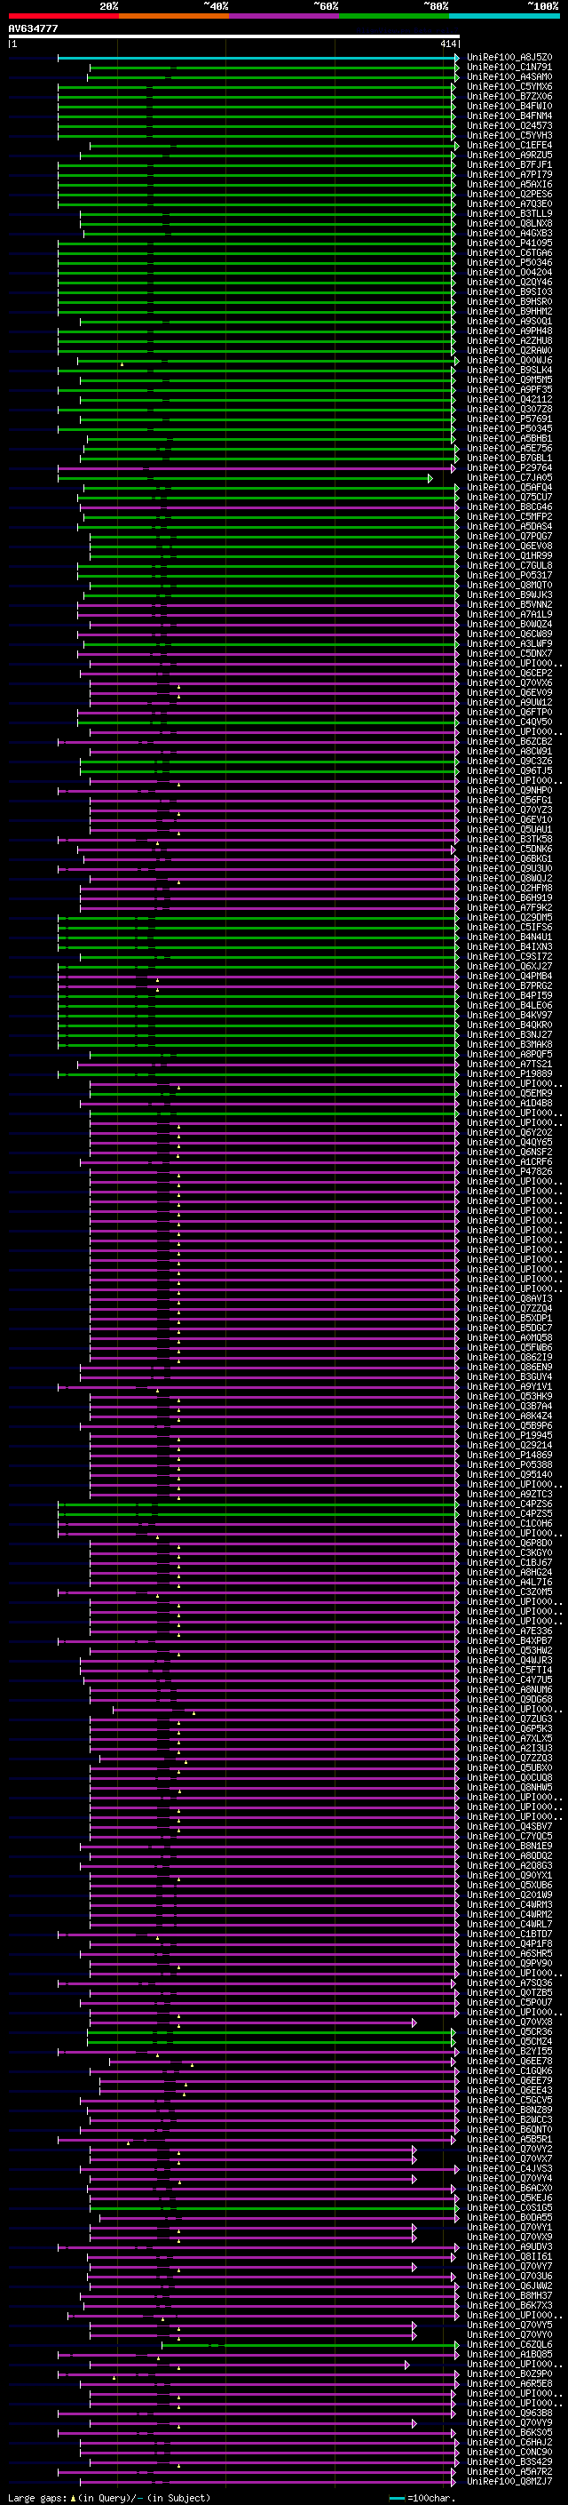Select the UniRef100_C7JA05 row label
Image resolution: width=568 pixels, height=2505 pixels.
click(509, 477)
